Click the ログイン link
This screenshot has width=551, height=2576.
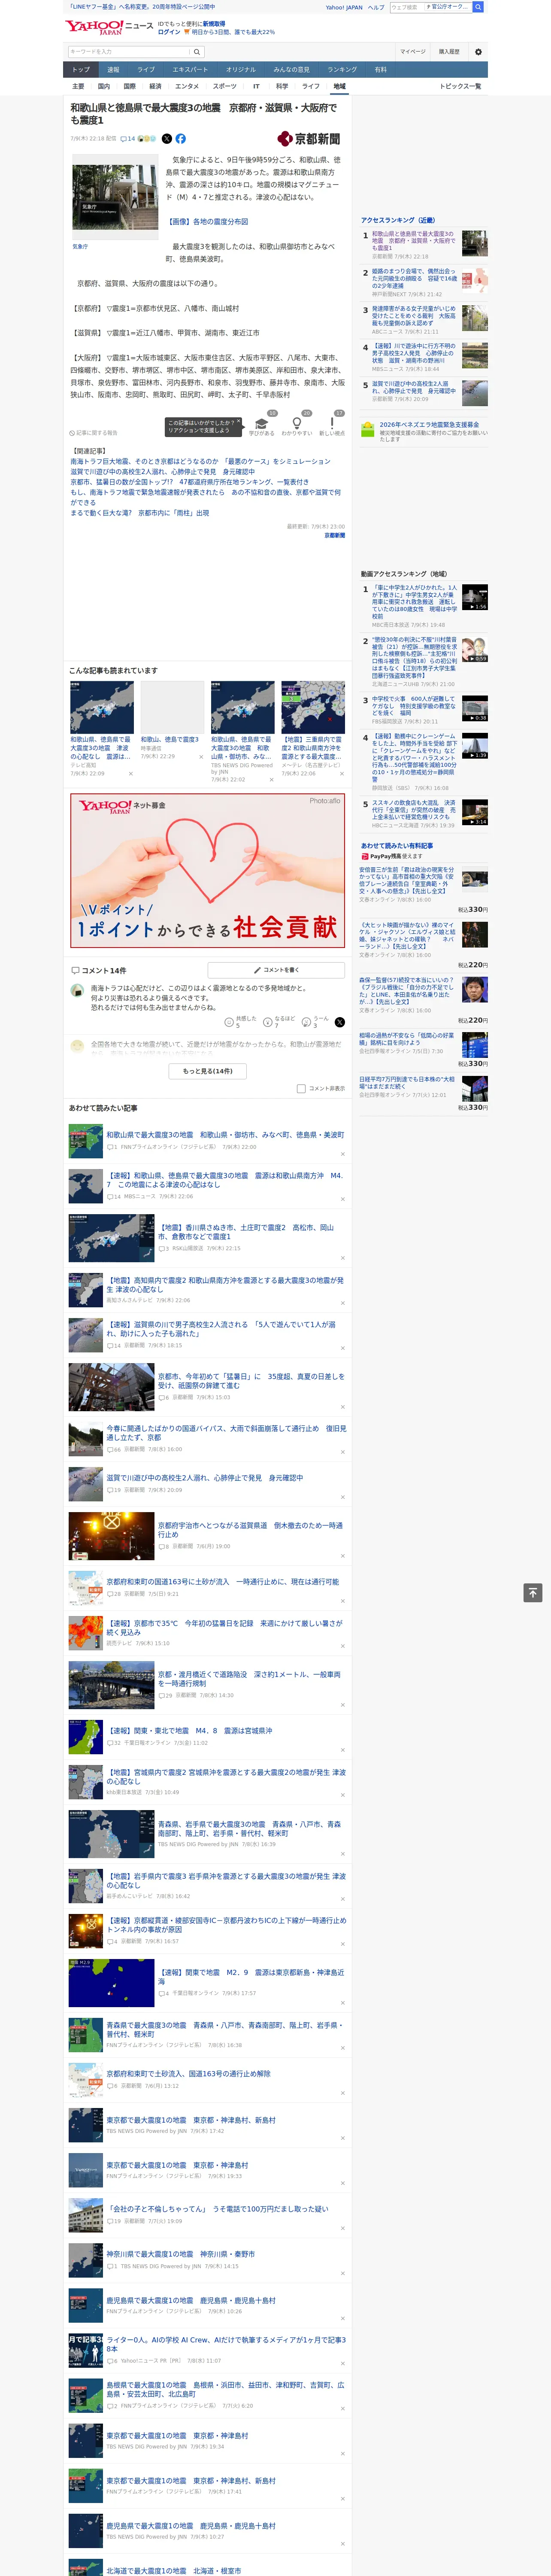[x=169, y=32]
